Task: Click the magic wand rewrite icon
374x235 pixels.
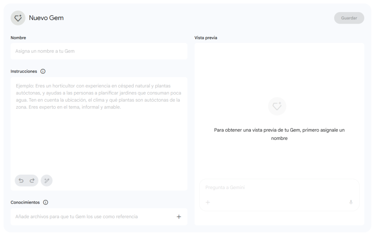Action: 47,180
